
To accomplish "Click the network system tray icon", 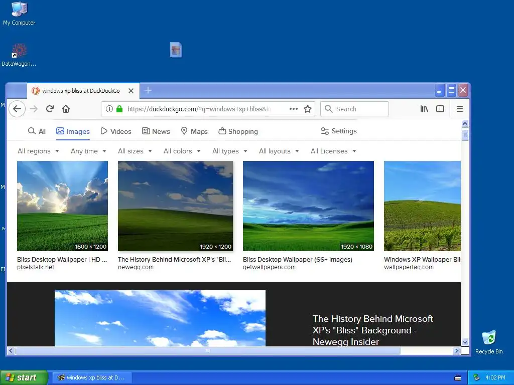I will [x=477, y=377].
